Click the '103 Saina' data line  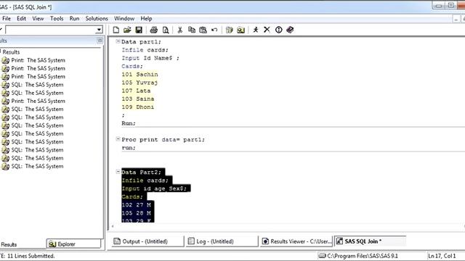[x=137, y=99]
